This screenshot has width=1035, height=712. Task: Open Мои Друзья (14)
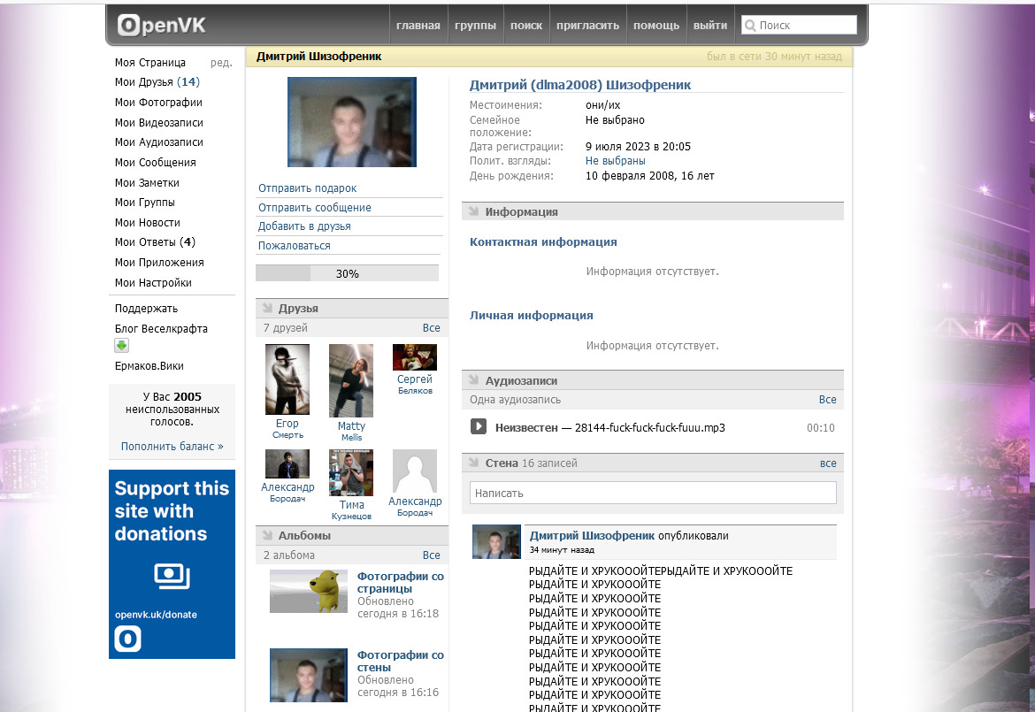[157, 82]
